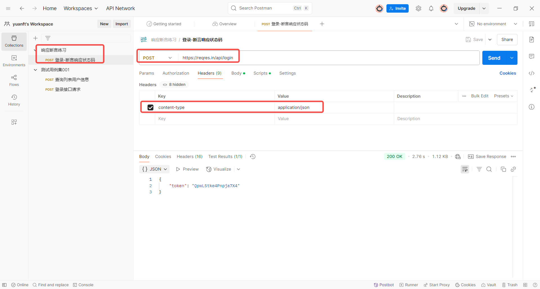Click the Invite button
The height and width of the screenshot is (289, 540).
397,8
